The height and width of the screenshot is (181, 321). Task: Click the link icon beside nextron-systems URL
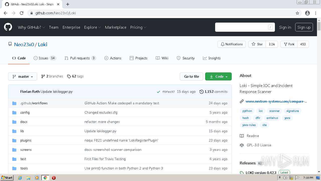tap(242, 101)
